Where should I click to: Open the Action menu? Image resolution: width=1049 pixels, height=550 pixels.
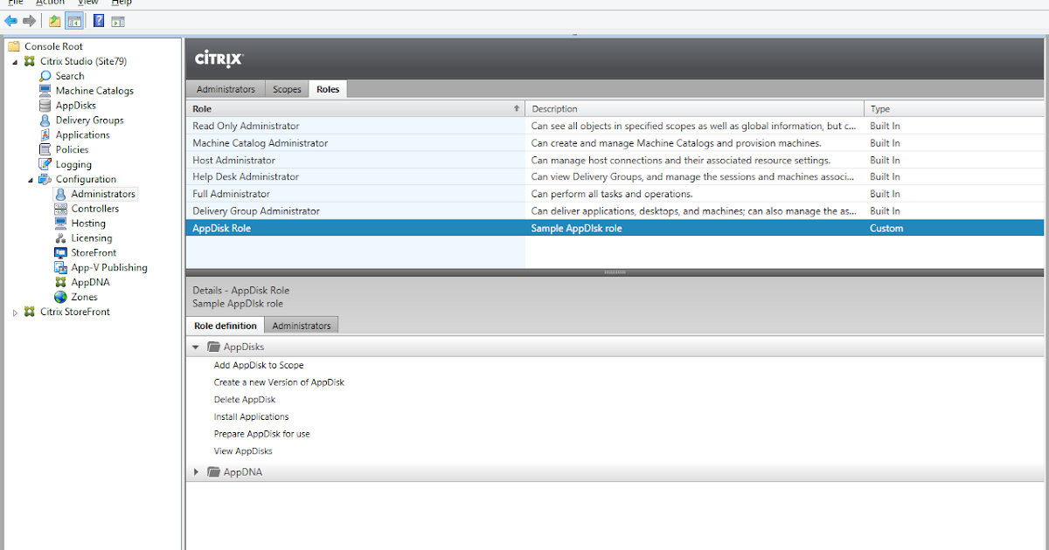point(50,3)
